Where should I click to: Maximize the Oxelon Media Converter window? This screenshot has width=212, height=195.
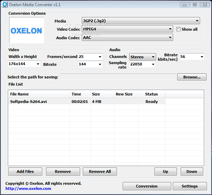[195, 5]
